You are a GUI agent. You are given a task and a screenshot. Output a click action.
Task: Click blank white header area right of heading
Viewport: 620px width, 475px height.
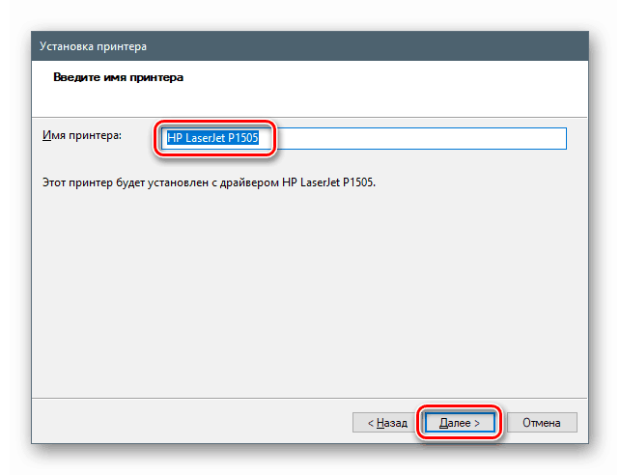406,77
